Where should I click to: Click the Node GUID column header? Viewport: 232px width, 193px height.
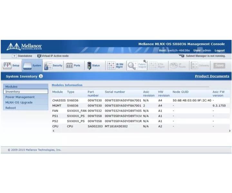(180, 92)
